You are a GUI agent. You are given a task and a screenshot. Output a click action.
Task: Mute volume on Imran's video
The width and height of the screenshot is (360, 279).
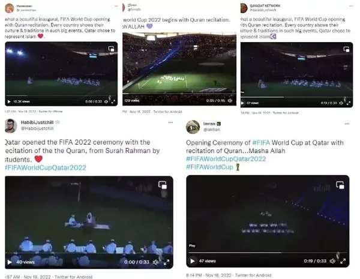[332, 261]
